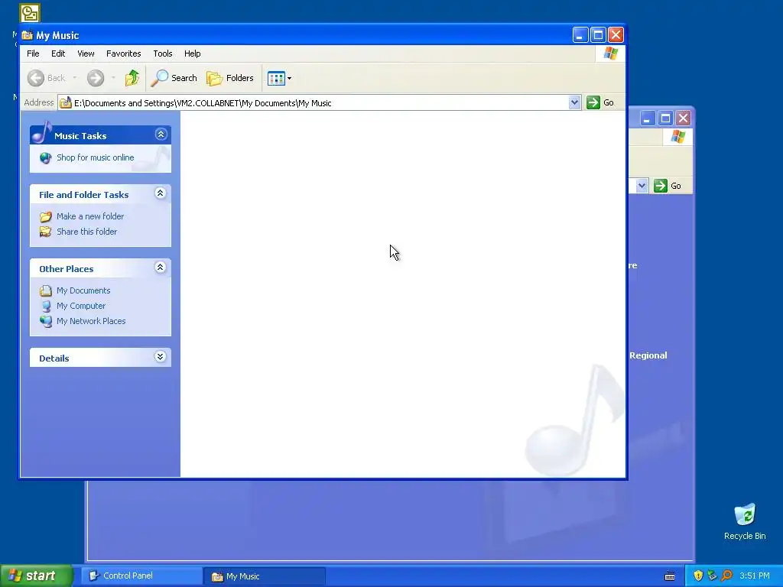Click the Shop for music globe icon

point(45,158)
